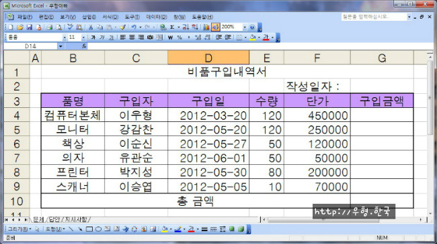Toggle Bold formatting (가)
The width and height of the screenshot is (437, 244).
93,38
